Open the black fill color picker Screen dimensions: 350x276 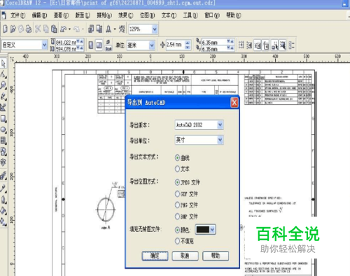205,230
